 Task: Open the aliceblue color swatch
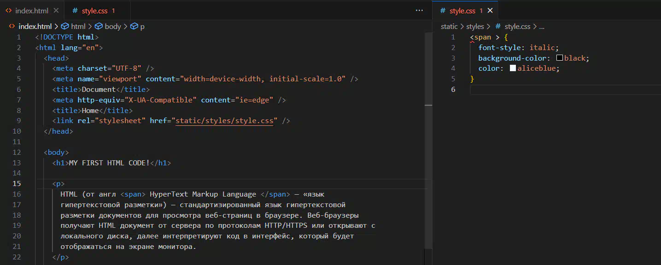click(513, 68)
